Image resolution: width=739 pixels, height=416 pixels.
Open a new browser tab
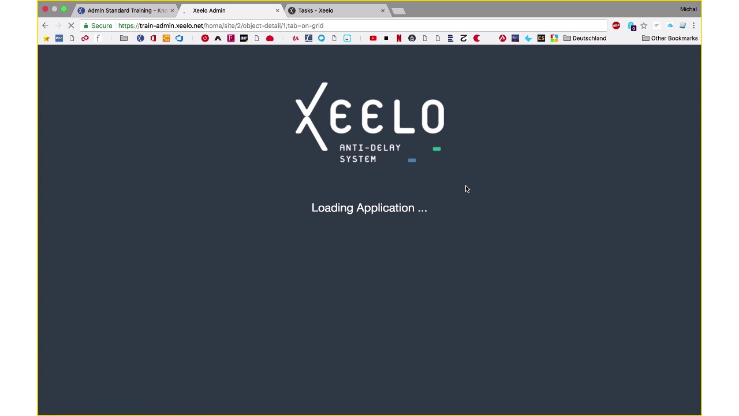coord(398,10)
